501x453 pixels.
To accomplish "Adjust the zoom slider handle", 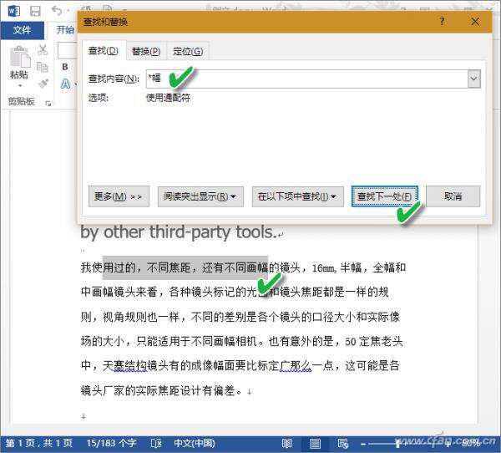I will point(398,444).
